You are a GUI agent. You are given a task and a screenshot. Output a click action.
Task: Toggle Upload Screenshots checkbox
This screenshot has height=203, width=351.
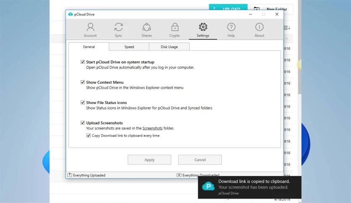(x=83, y=122)
